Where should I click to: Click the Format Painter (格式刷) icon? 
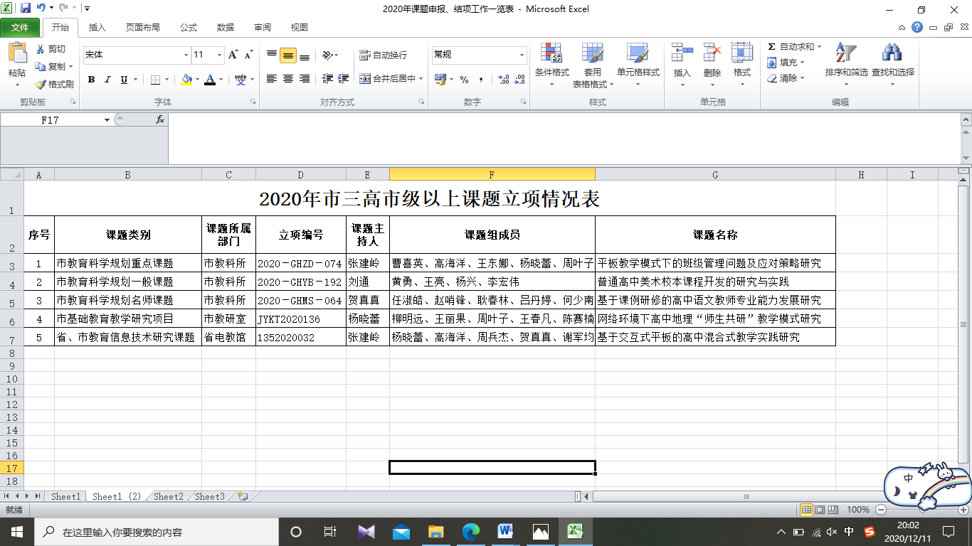[41, 84]
